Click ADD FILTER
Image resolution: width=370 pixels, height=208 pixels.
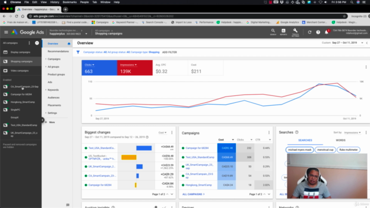click(x=169, y=52)
